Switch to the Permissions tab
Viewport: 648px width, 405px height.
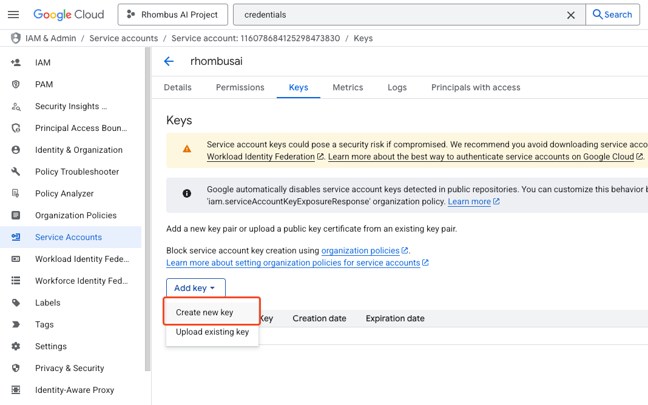[x=240, y=87]
